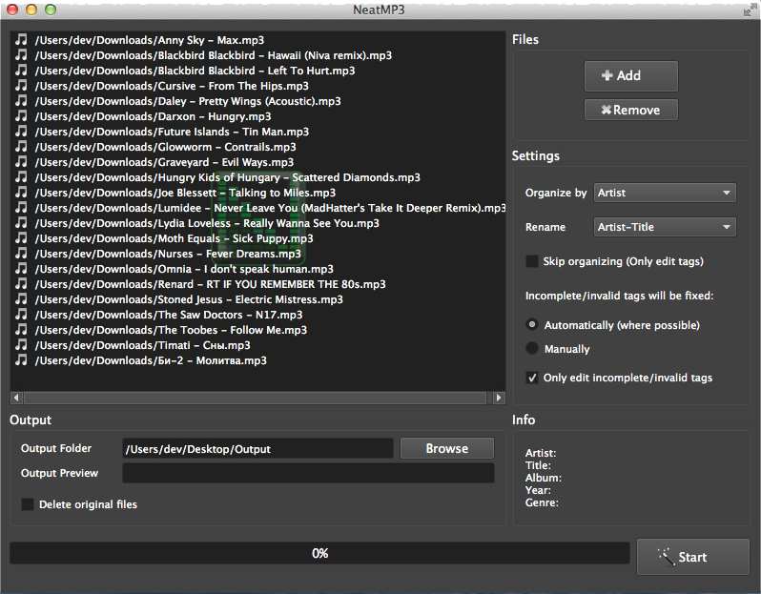Click music note icon beside Anny Sky – Max.mp3
This screenshot has width=761, height=594.
pos(21,40)
